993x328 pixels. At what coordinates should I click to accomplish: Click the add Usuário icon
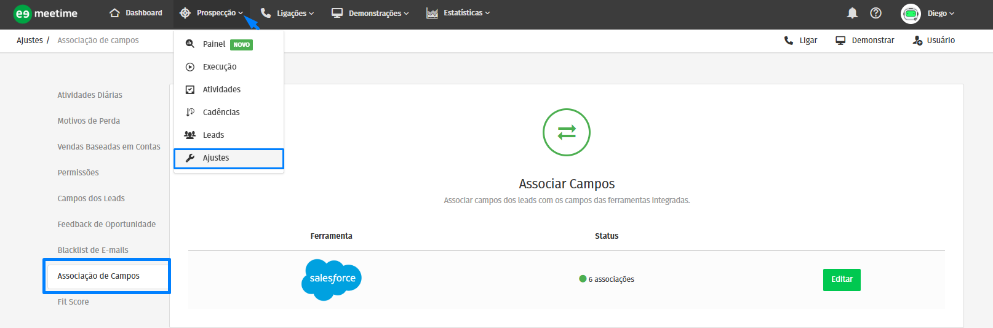(917, 41)
